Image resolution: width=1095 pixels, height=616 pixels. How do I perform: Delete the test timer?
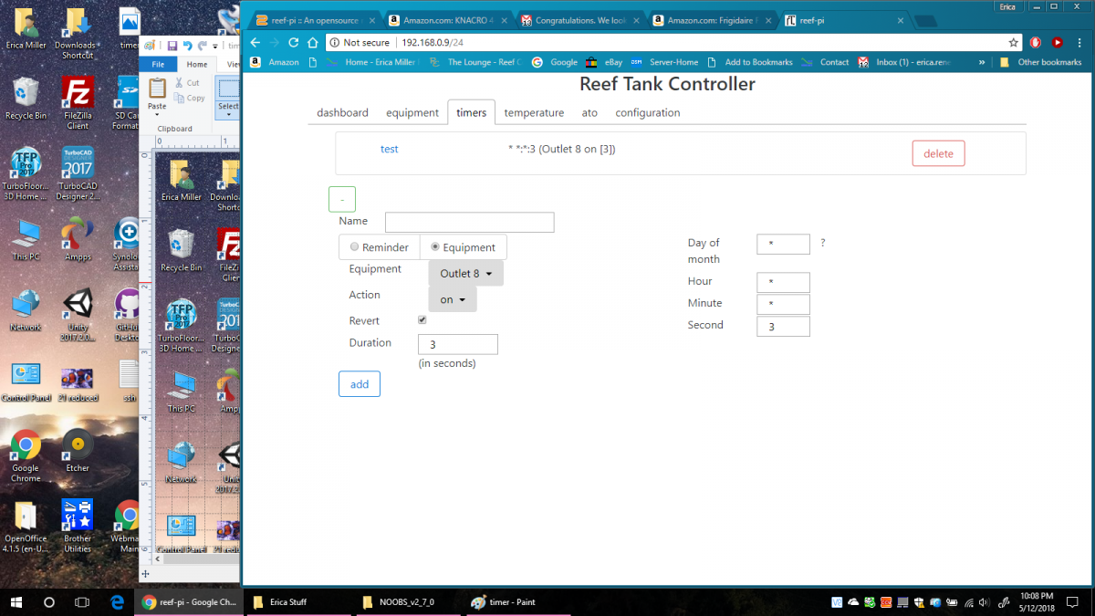point(938,153)
